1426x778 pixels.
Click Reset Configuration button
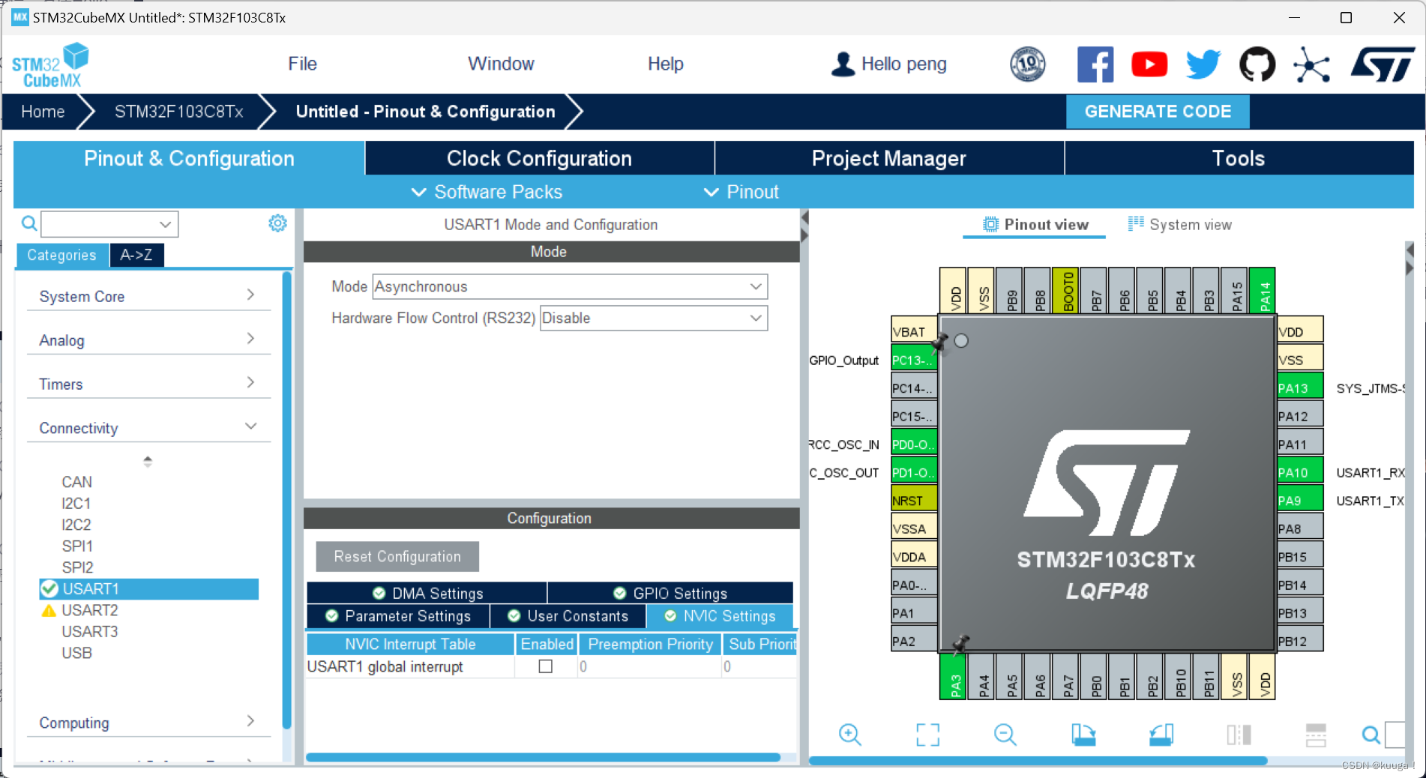pos(397,556)
